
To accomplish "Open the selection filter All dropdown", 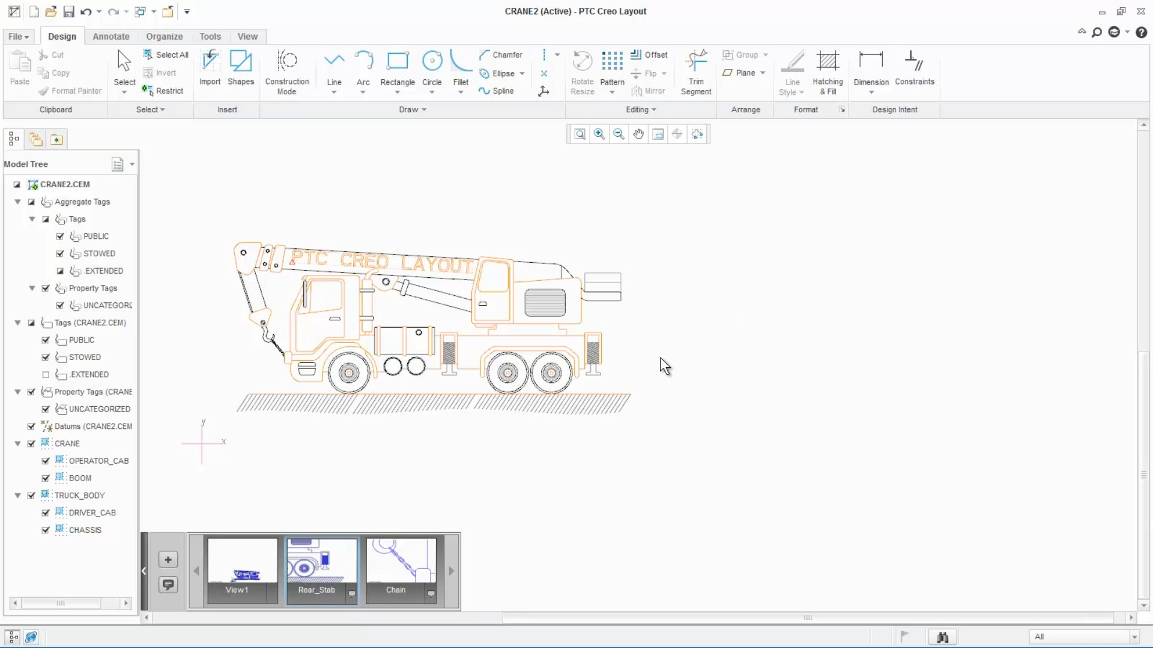I will coord(1134,637).
